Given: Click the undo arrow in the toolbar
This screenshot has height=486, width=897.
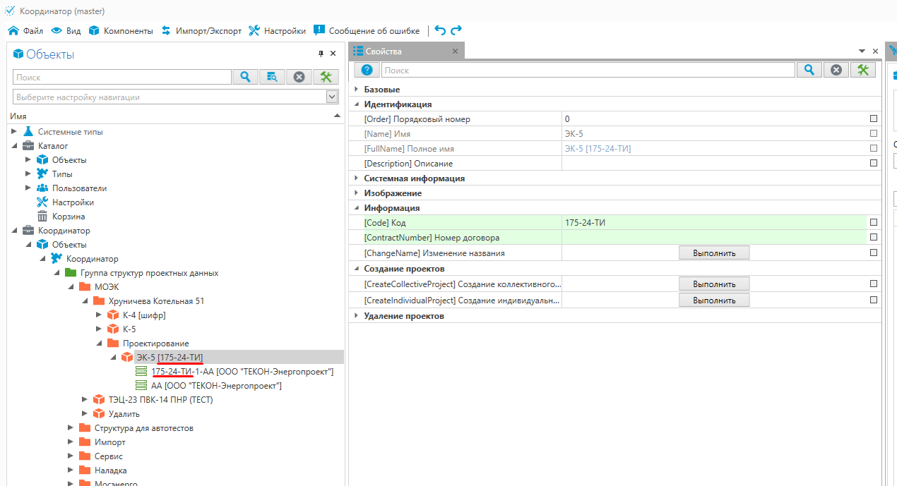Looking at the screenshot, I should pyautogui.click(x=440, y=30).
